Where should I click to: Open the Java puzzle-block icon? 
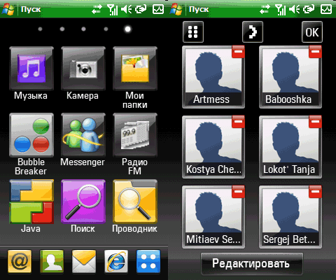point(31,202)
